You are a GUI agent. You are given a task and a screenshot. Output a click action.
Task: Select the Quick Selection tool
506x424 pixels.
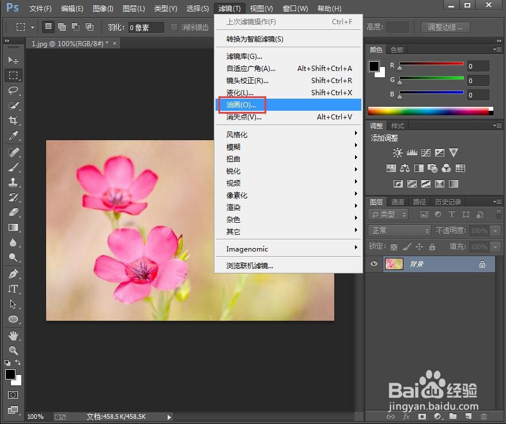[x=13, y=106]
